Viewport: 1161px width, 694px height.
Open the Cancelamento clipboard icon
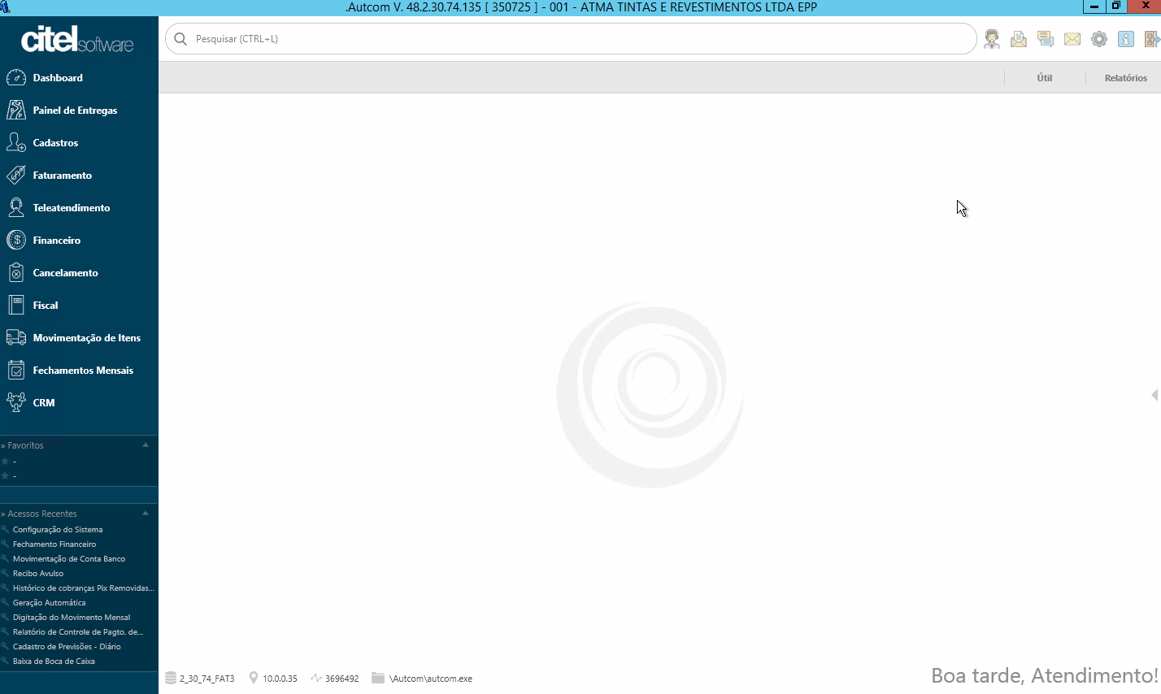coord(16,272)
